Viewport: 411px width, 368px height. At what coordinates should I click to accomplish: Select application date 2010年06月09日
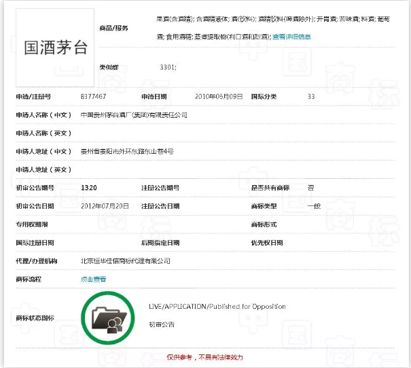[x=219, y=97]
